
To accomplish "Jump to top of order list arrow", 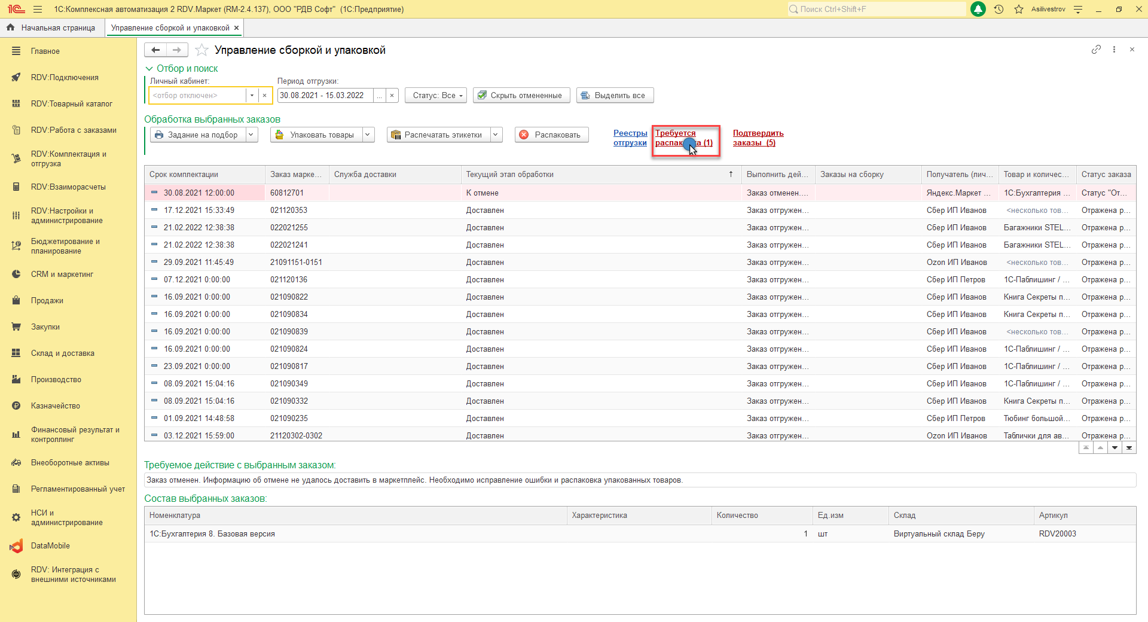I will (1086, 448).
